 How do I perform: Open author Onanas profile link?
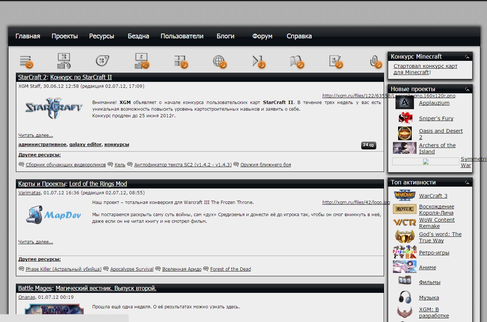27,297
